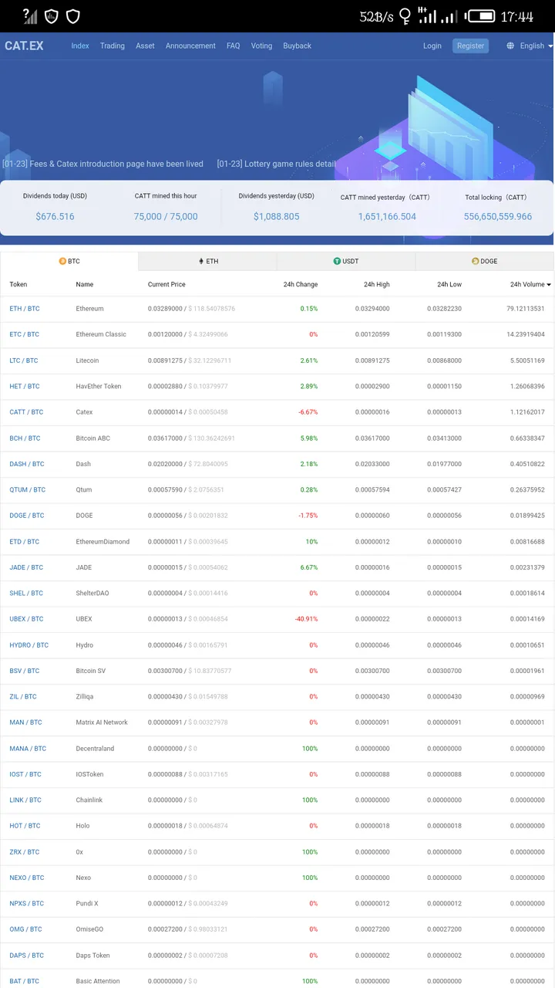Open the BCH / BTC pair
The image size is (555, 988).
[x=25, y=438]
